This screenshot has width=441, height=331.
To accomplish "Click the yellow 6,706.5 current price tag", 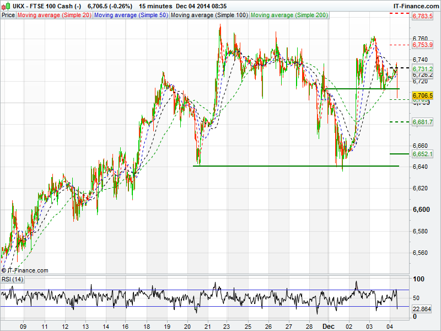I will pos(422,95).
